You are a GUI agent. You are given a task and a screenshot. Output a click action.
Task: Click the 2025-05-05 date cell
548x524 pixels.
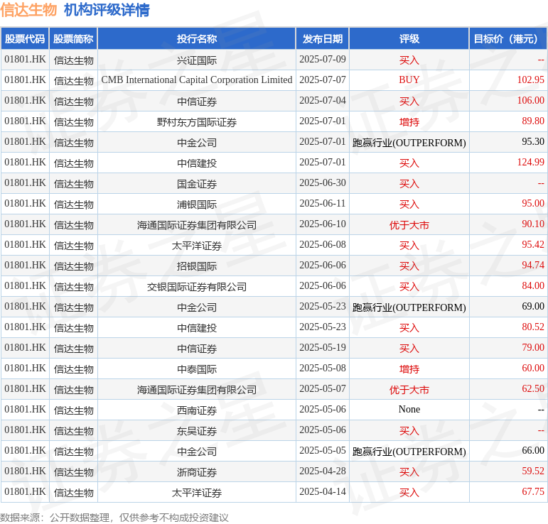click(323, 451)
